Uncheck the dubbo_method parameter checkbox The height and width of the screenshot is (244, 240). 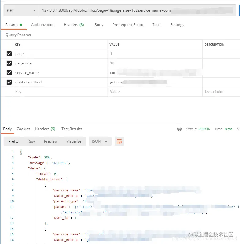point(9,82)
